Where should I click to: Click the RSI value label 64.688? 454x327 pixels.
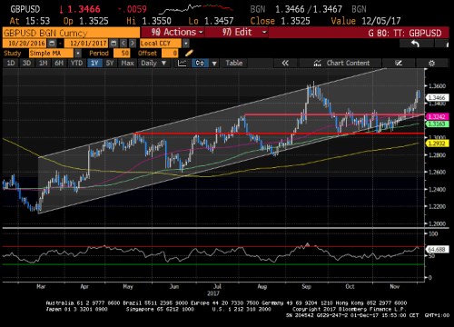[x=437, y=250]
